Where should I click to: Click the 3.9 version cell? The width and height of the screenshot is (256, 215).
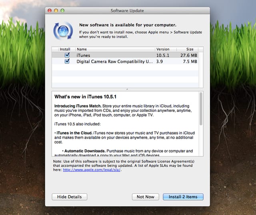pyautogui.click(x=160, y=62)
